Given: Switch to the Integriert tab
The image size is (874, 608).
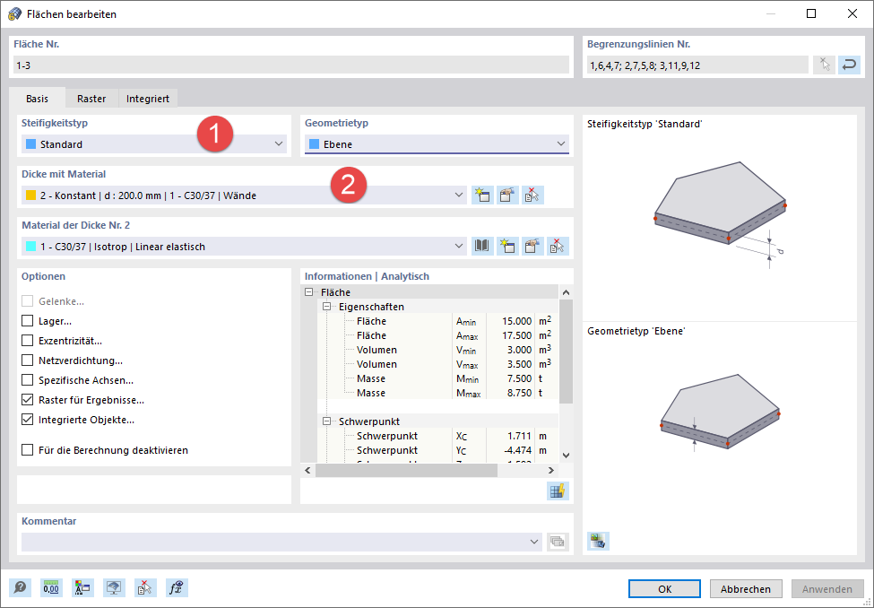Looking at the screenshot, I should (x=148, y=99).
